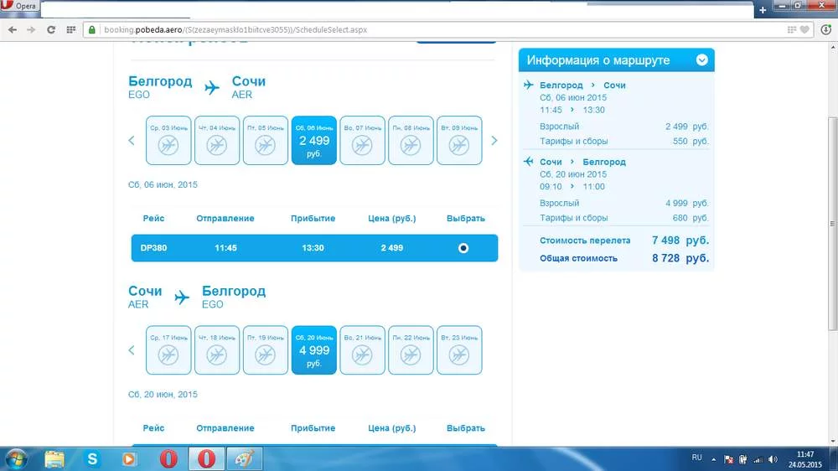Click the 11:45 departure time in DP380 row
Image resolution: width=838 pixels, height=471 pixels.
click(x=225, y=248)
